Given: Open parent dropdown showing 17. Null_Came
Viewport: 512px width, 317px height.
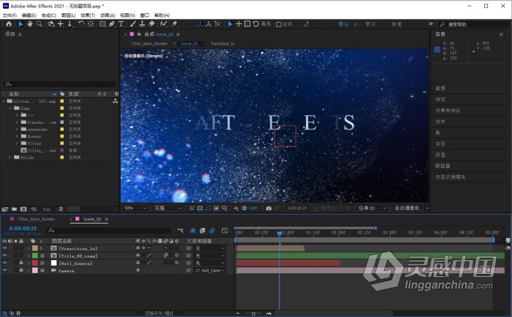Looking at the screenshot, I should pos(210,270).
